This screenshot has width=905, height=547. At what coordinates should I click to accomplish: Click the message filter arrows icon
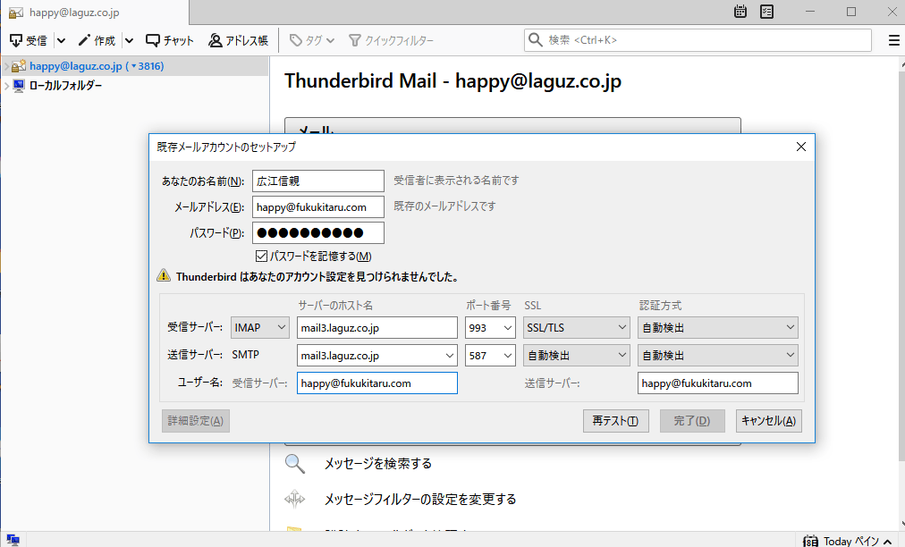click(x=295, y=499)
